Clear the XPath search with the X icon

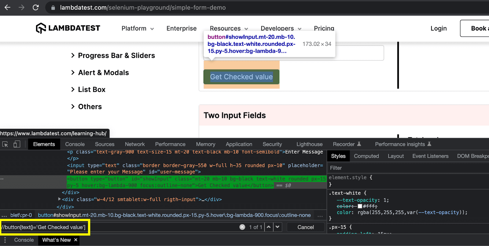(x=242, y=227)
